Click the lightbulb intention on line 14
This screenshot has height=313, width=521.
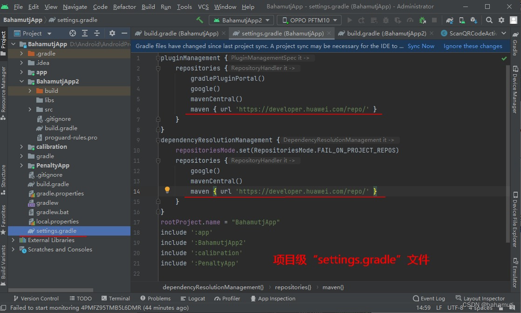point(167,190)
